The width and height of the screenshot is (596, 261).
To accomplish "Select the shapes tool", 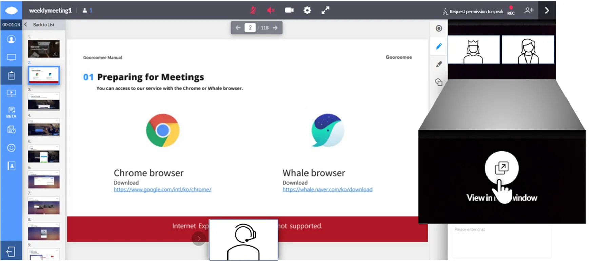I will (x=439, y=82).
